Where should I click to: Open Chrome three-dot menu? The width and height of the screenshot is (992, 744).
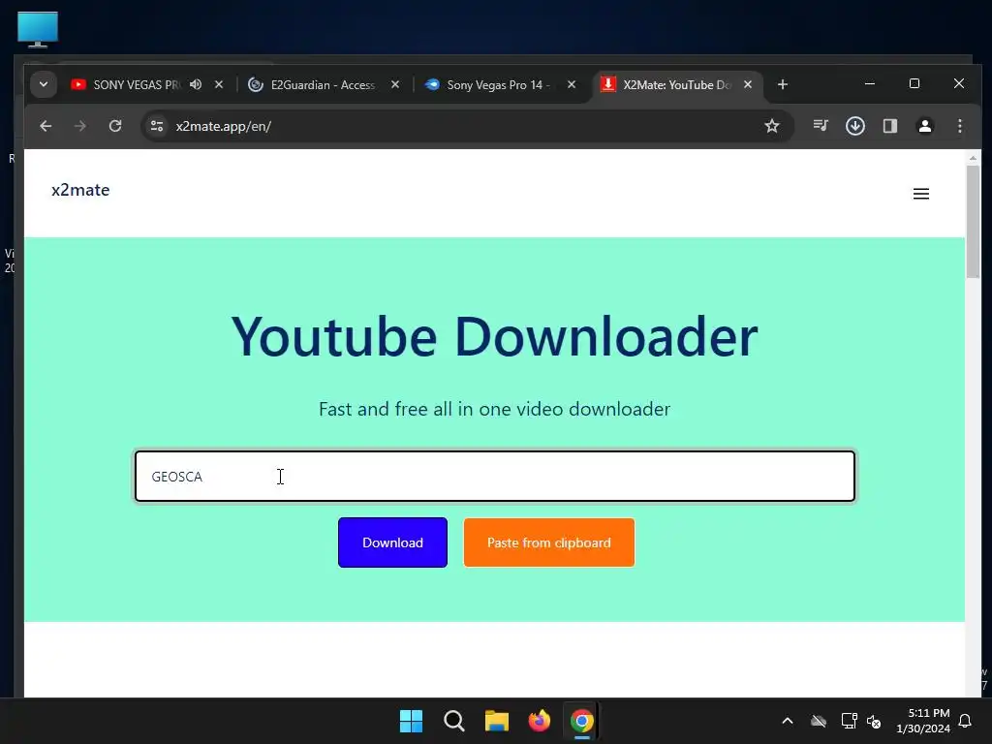click(x=960, y=126)
